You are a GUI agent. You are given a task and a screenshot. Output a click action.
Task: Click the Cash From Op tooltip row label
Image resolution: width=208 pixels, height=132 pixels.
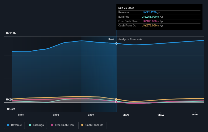click(x=127, y=26)
